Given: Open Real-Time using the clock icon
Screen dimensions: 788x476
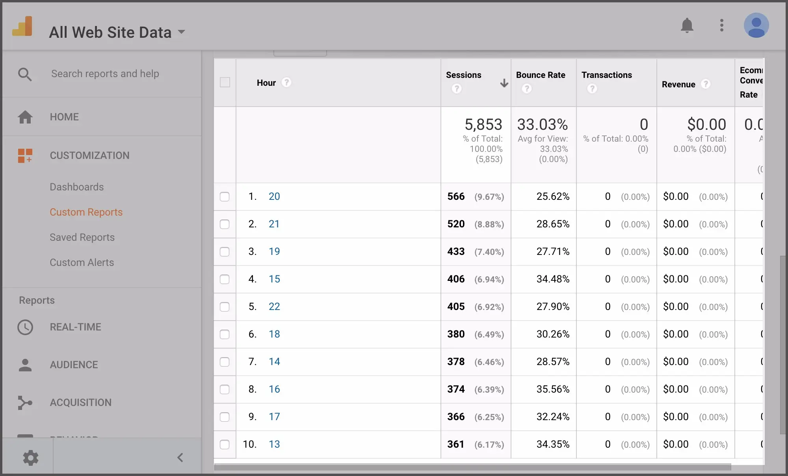Looking at the screenshot, I should [25, 327].
